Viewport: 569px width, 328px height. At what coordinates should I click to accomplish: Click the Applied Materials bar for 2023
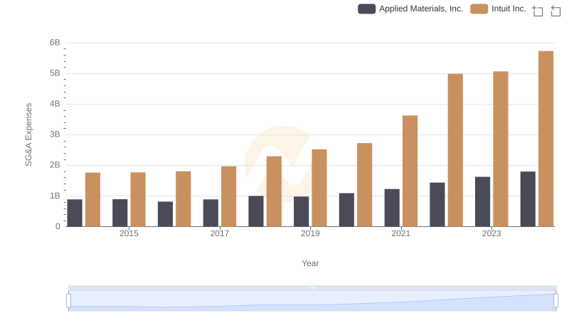tap(482, 202)
